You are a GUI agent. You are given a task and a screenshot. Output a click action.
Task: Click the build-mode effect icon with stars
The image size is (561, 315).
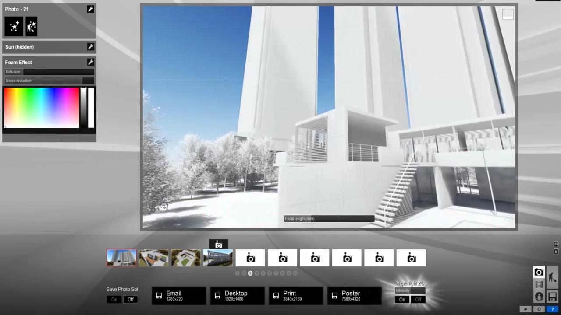31,27
